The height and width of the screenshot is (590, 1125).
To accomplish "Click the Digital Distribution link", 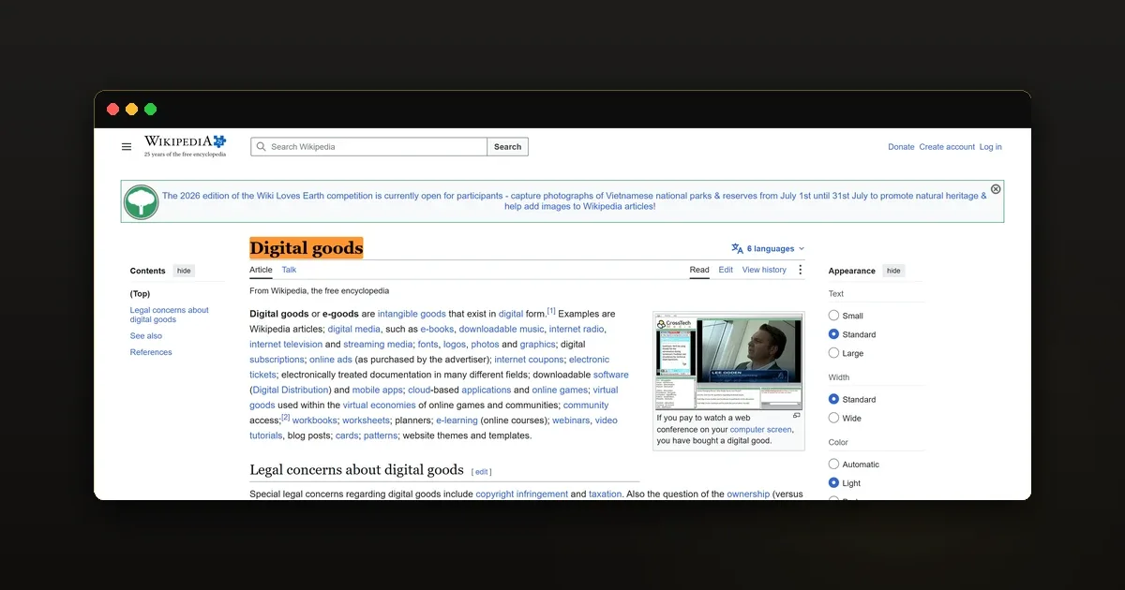I will 291,390.
